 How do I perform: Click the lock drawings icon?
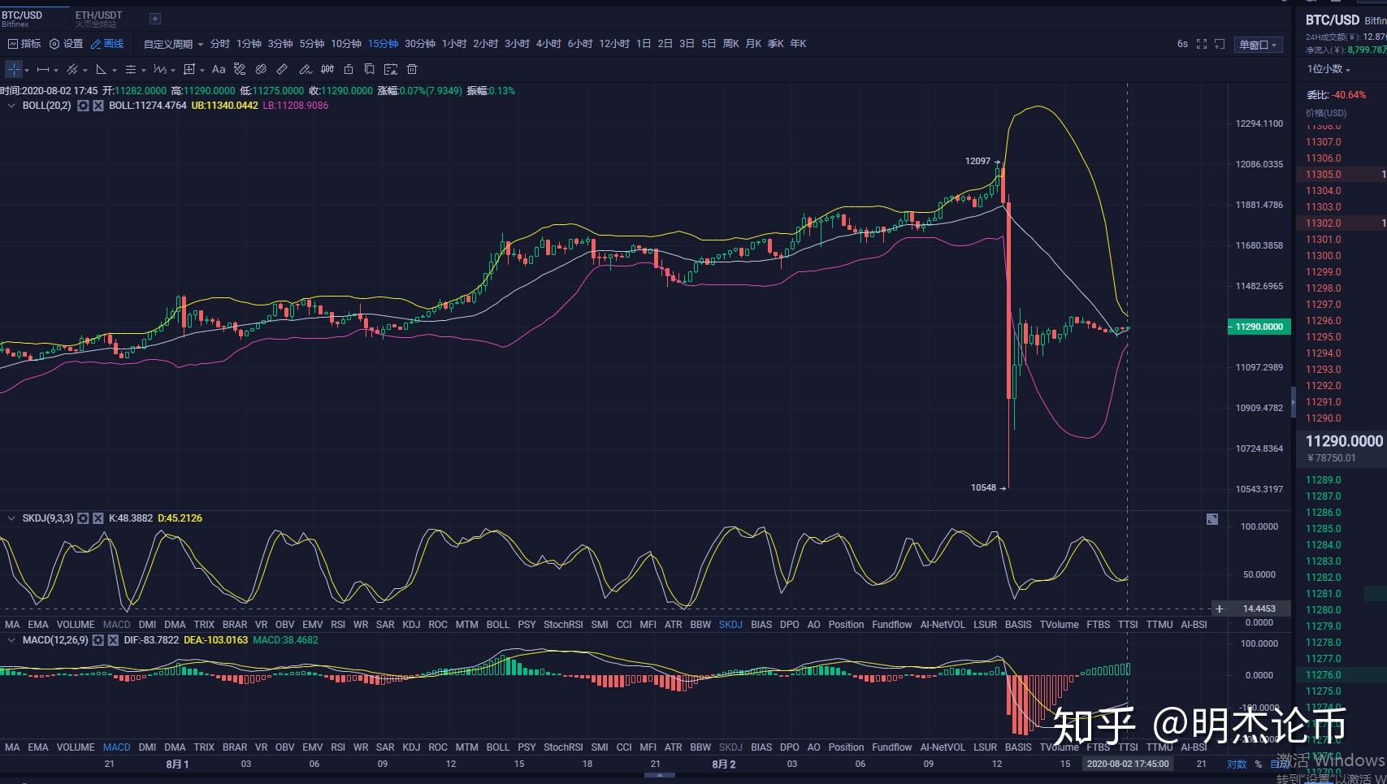(349, 70)
